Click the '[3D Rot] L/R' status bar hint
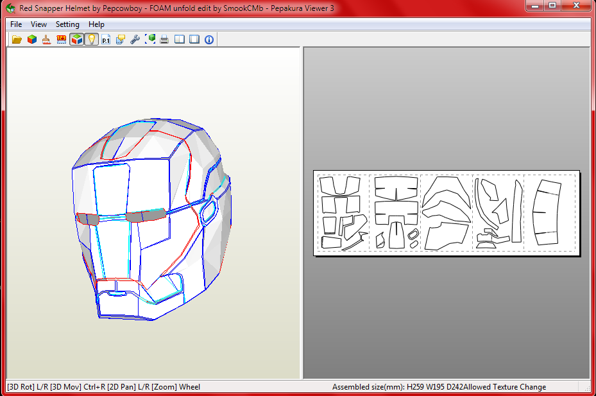Image resolution: width=596 pixels, height=396 pixels. pyautogui.click(x=28, y=387)
